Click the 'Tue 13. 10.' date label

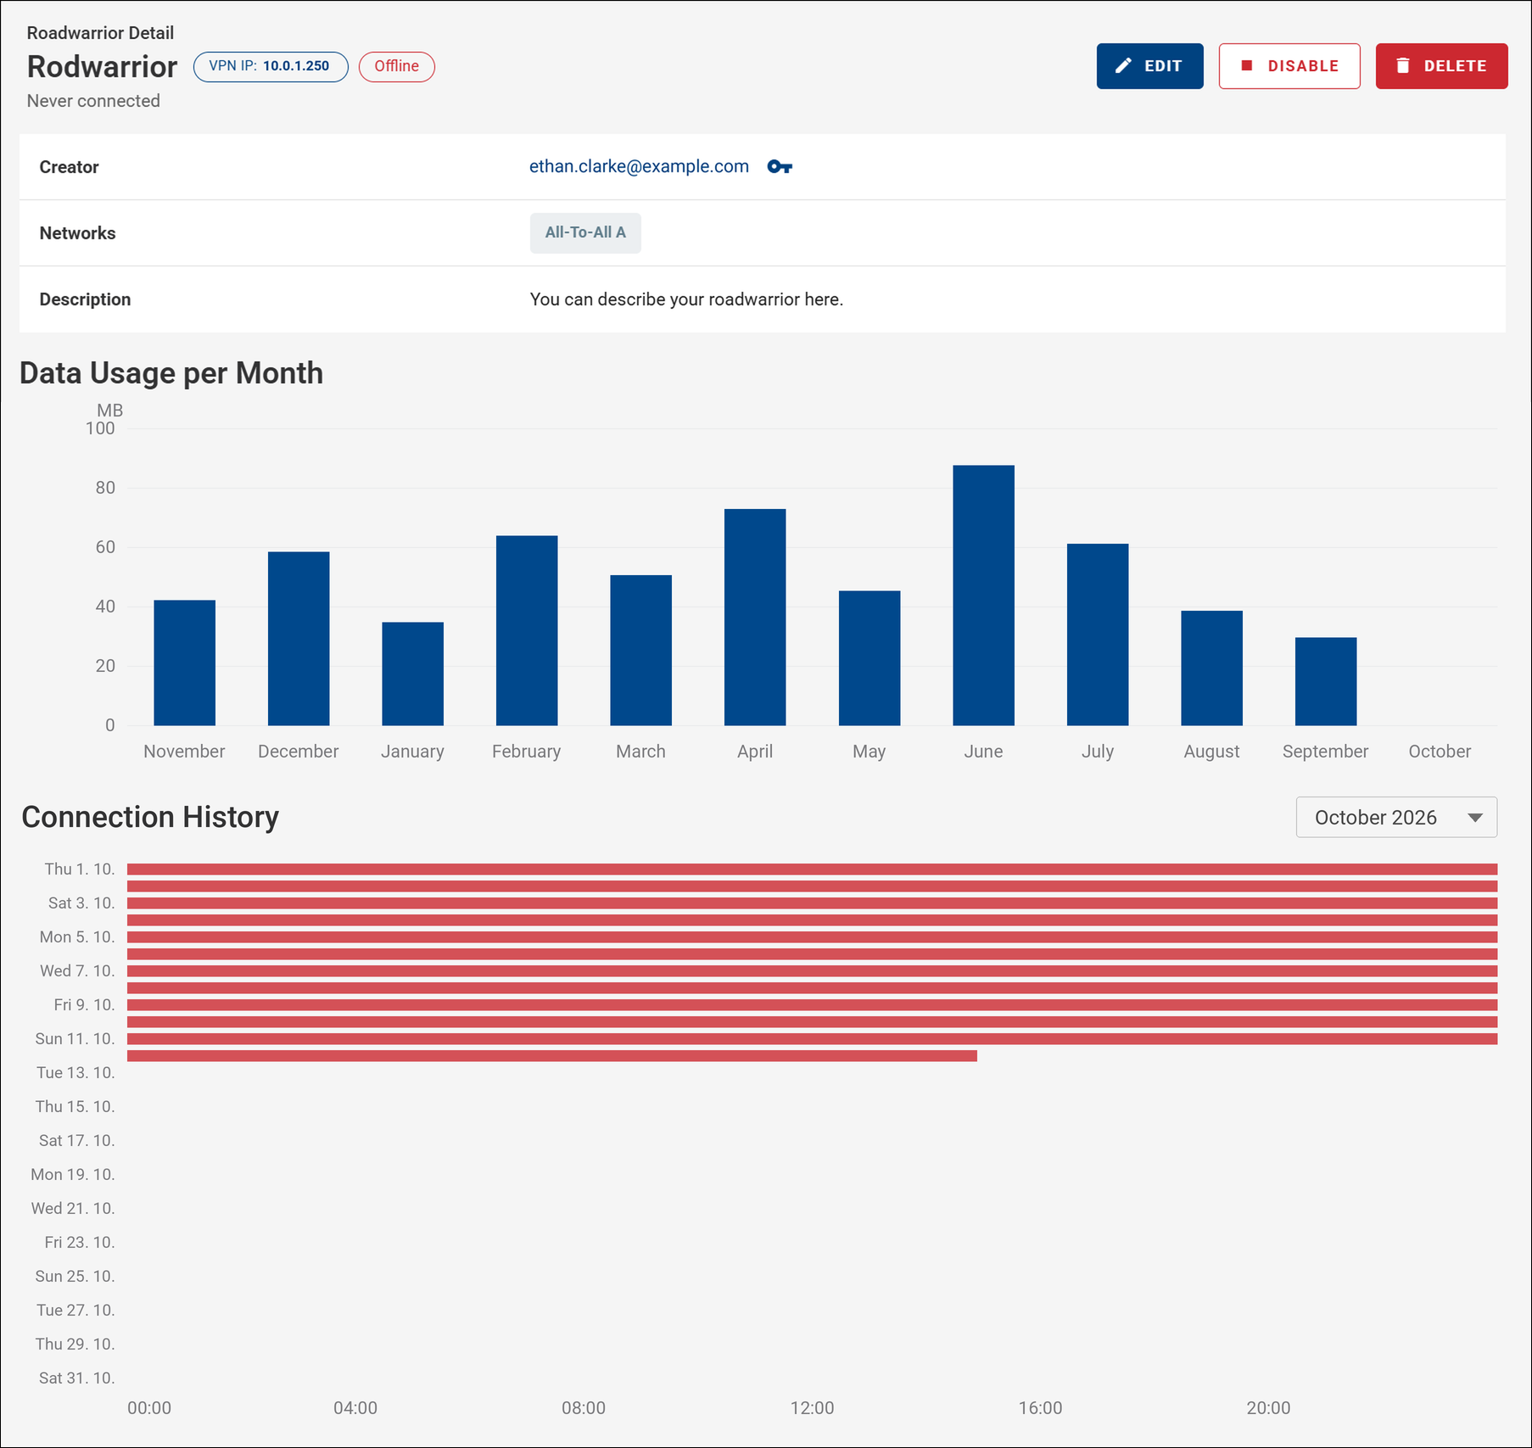tap(75, 1072)
